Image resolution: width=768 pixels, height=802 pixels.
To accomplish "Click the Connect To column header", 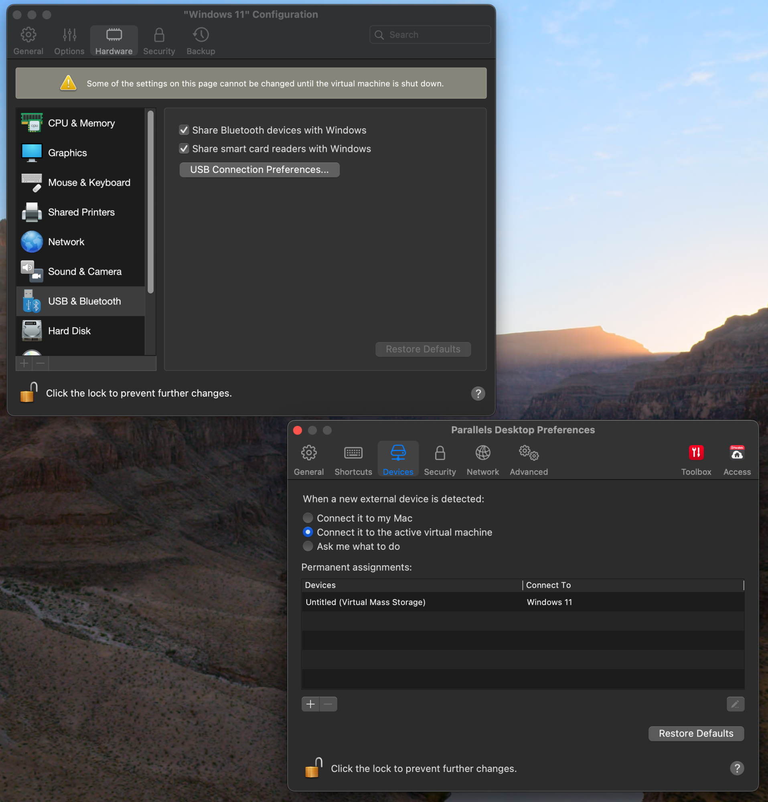I will 633,585.
